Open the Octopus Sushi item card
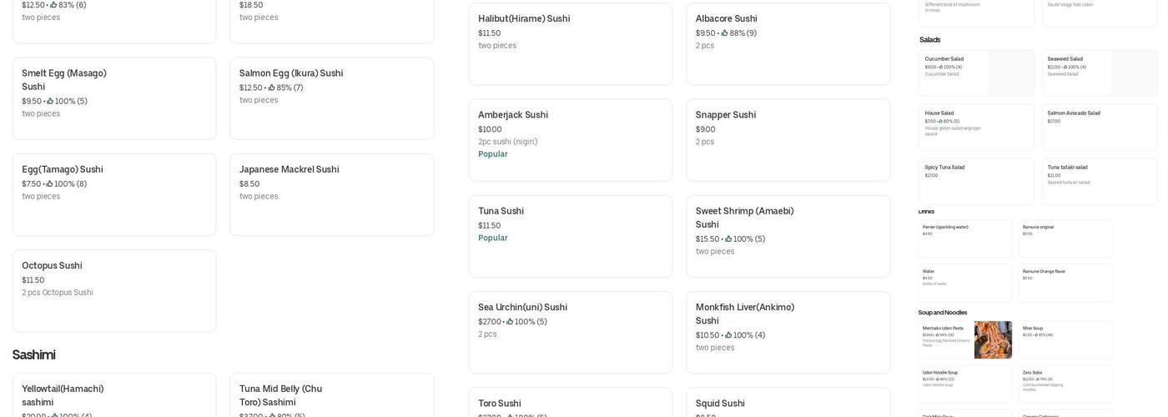Viewport: 1168px width, 417px height. pos(114,290)
